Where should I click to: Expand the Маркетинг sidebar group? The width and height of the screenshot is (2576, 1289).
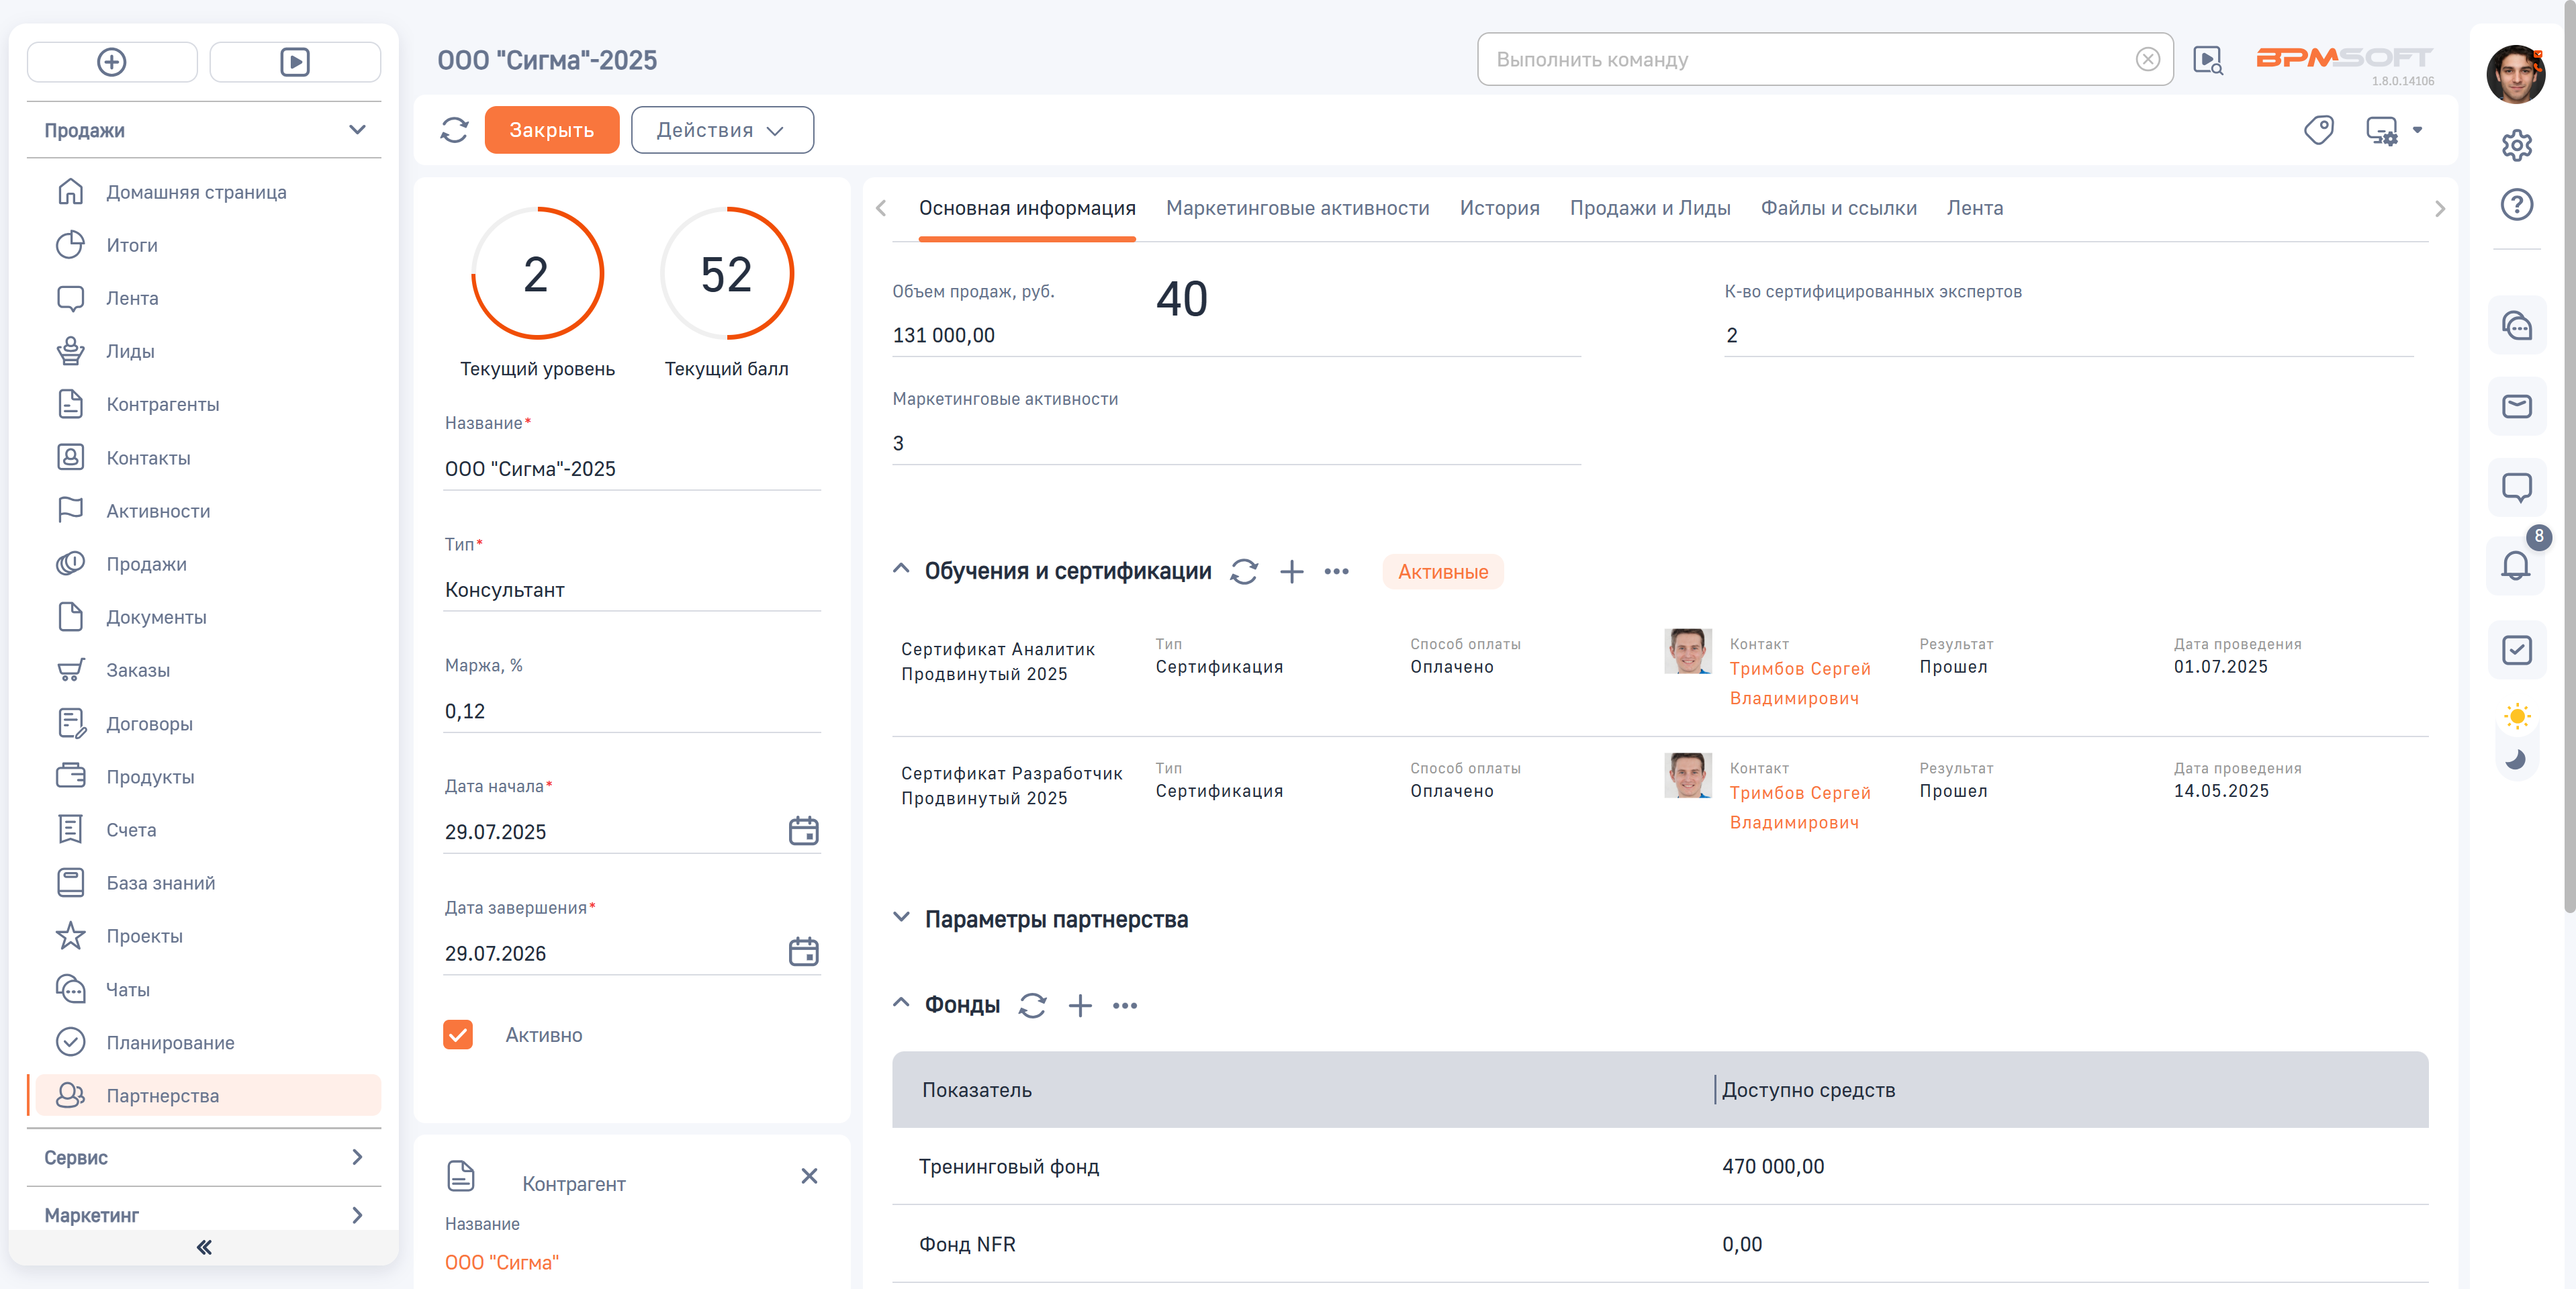click(x=204, y=1215)
